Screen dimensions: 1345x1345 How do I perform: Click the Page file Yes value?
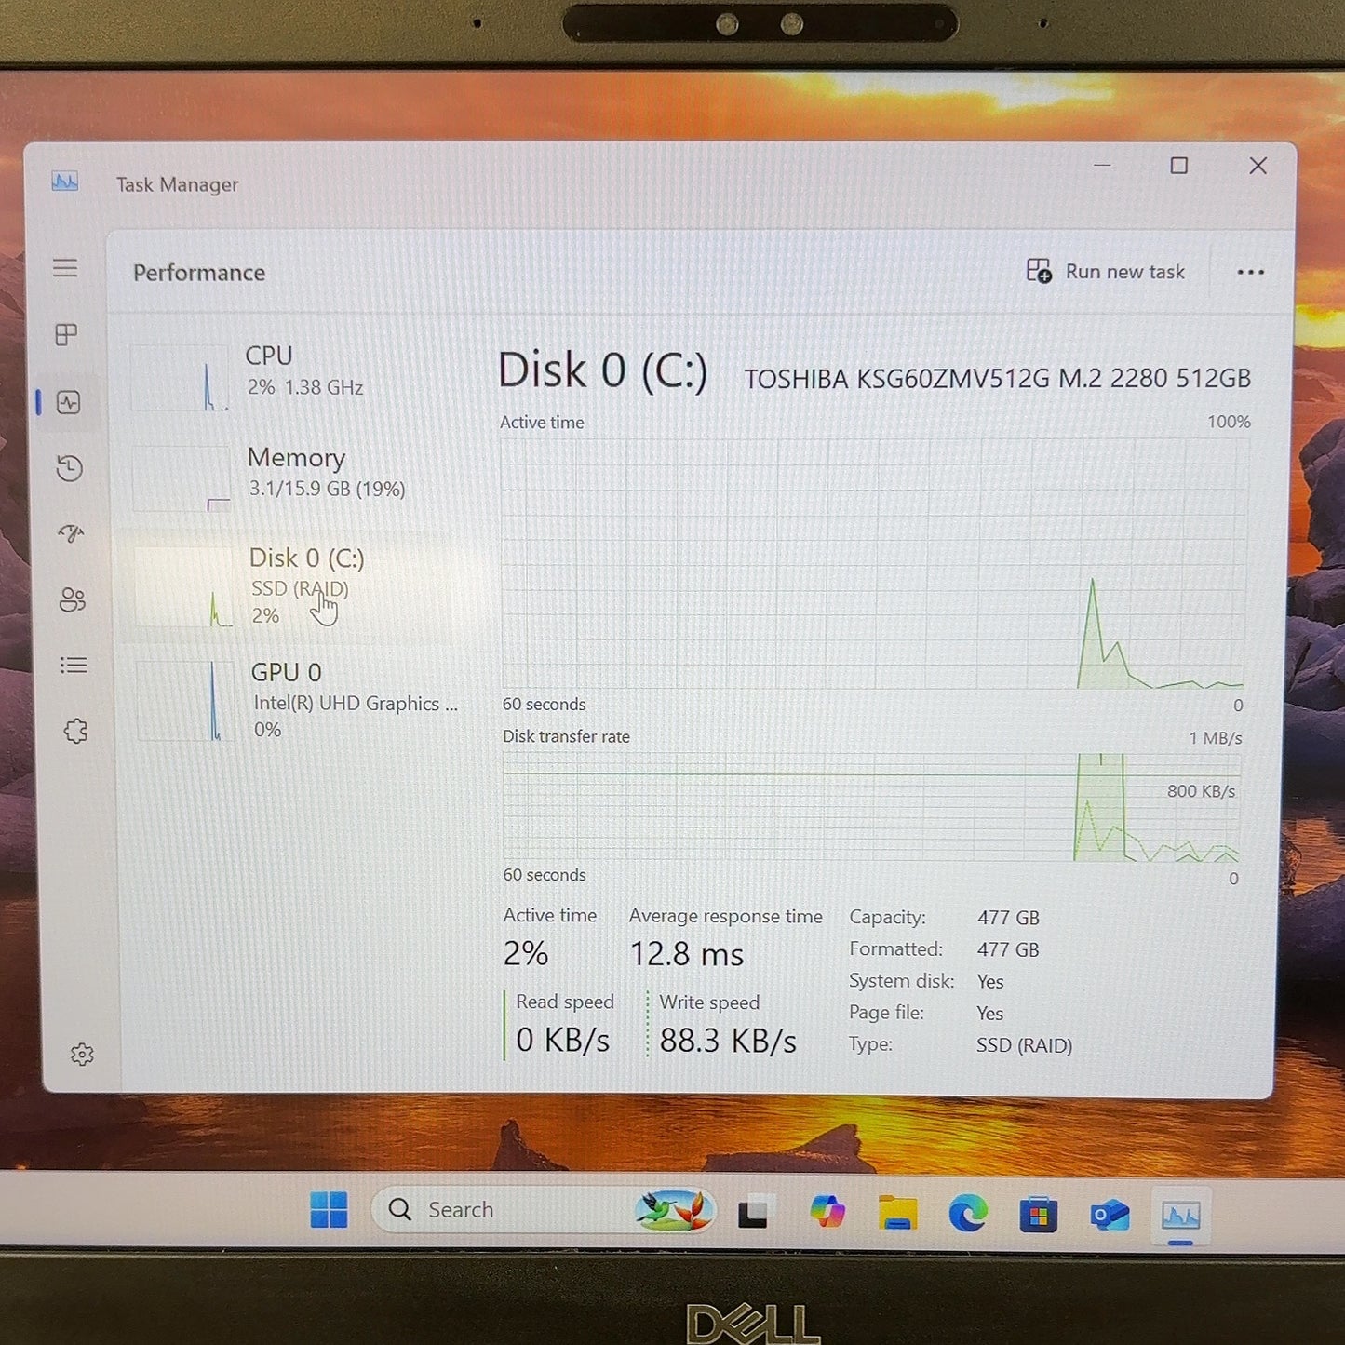point(989,1014)
